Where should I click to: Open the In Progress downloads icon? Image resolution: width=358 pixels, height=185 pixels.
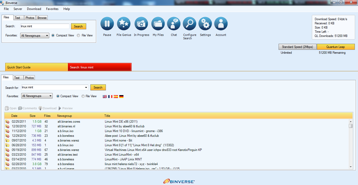pyautogui.click(x=141, y=24)
